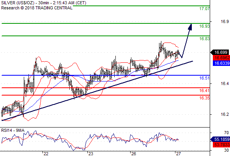The image size is (230, 156).
Task: Click the red 16.41 support label
Action: tap(204, 90)
